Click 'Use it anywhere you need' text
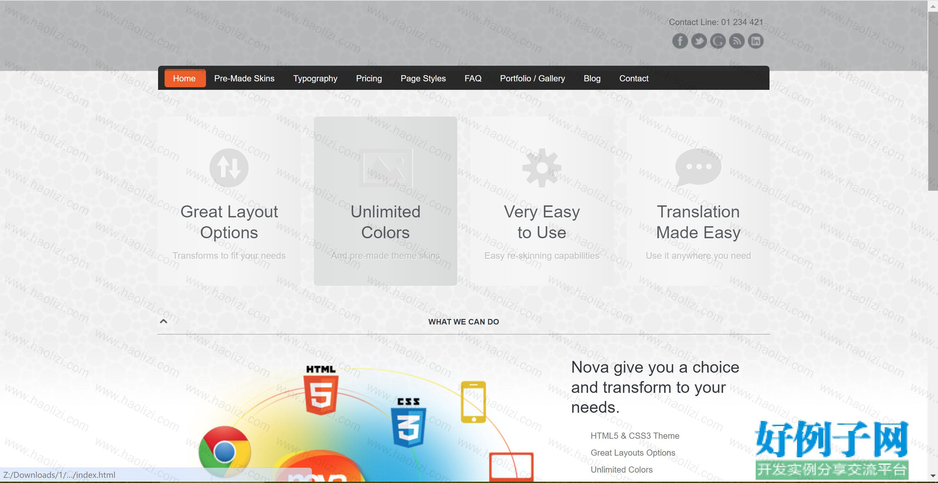This screenshot has height=483, width=938. [x=698, y=255]
